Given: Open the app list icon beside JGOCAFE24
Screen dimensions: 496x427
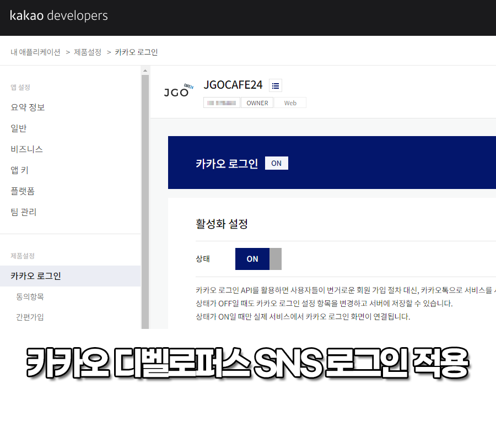Looking at the screenshot, I should [x=276, y=86].
